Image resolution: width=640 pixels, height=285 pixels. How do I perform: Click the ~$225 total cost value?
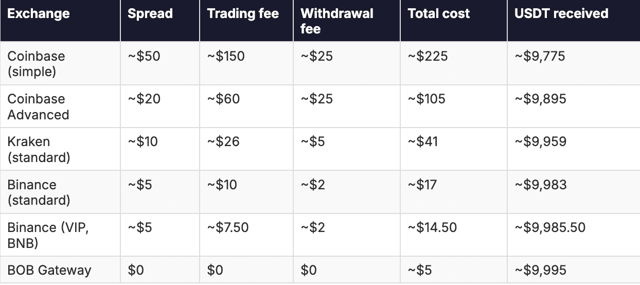click(x=428, y=56)
